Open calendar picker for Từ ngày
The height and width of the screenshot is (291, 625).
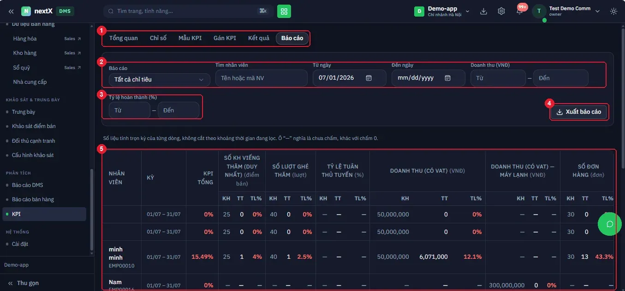(369, 78)
